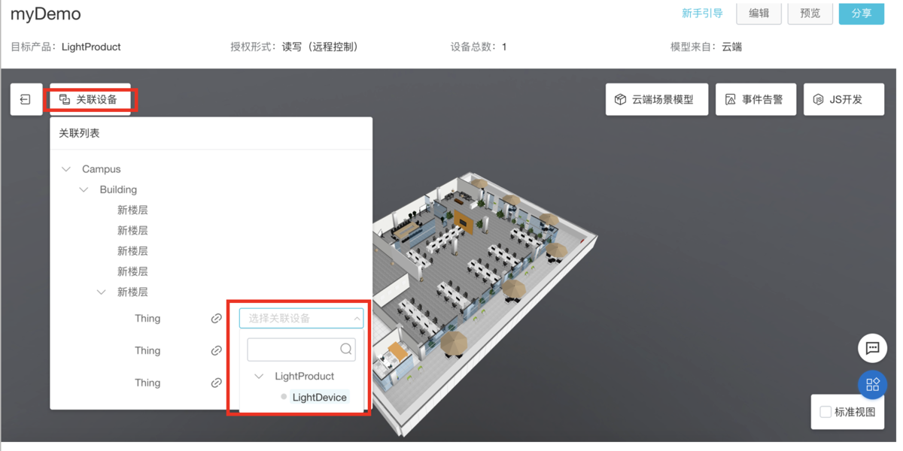Viewport: 903px width, 451px height.
Task: Select LightDevice from the dropdown list
Action: (x=319, y=397)
